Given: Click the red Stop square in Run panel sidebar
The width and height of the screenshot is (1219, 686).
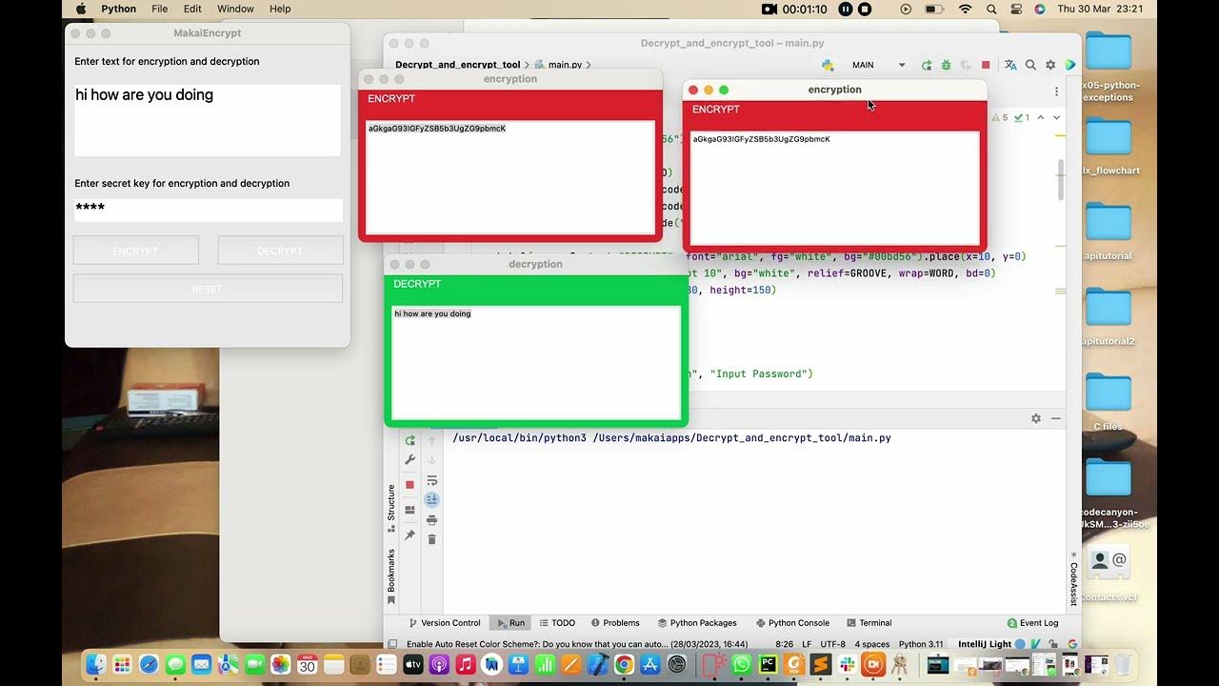Looking at the screenshot, I should pos(410,485).
